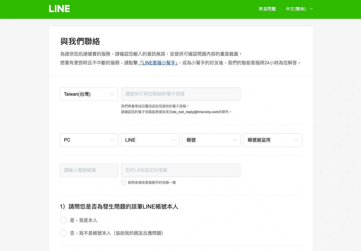Viewport: 361px width, 251px height.
Task: Click the chevron on the 帳號 dropdown
Action: point(235,140)
